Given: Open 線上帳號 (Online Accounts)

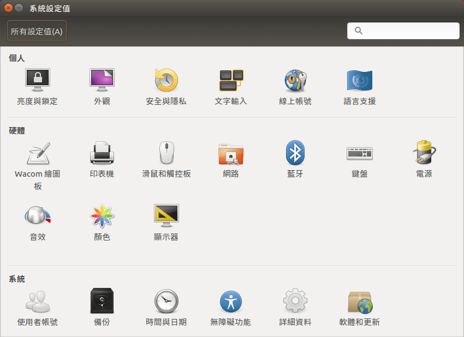Looking at the screenshot, I should pyautogui.click(x=295, y=85).
